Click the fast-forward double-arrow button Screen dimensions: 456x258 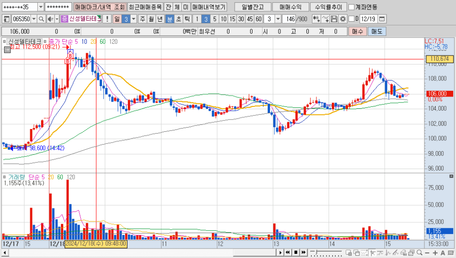tap(304, 252)
